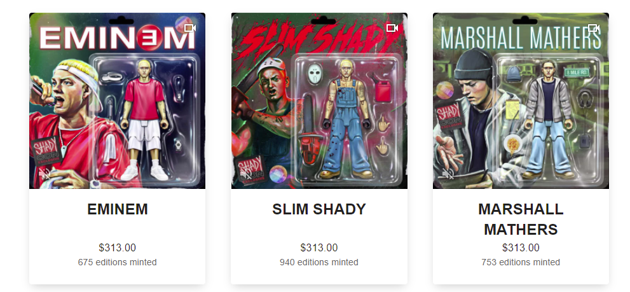Open the Slim Shady action figure artwork
This screenshot has height=292, width=630.
(319, 101)
